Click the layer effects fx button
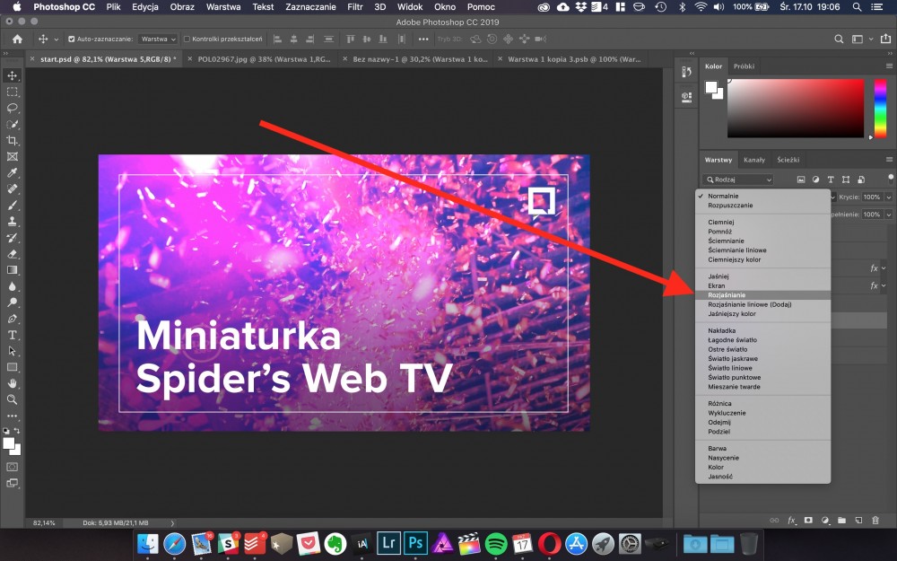Image resolution: width=897 pixels, height=561 pixels. [x=792, y=521]
